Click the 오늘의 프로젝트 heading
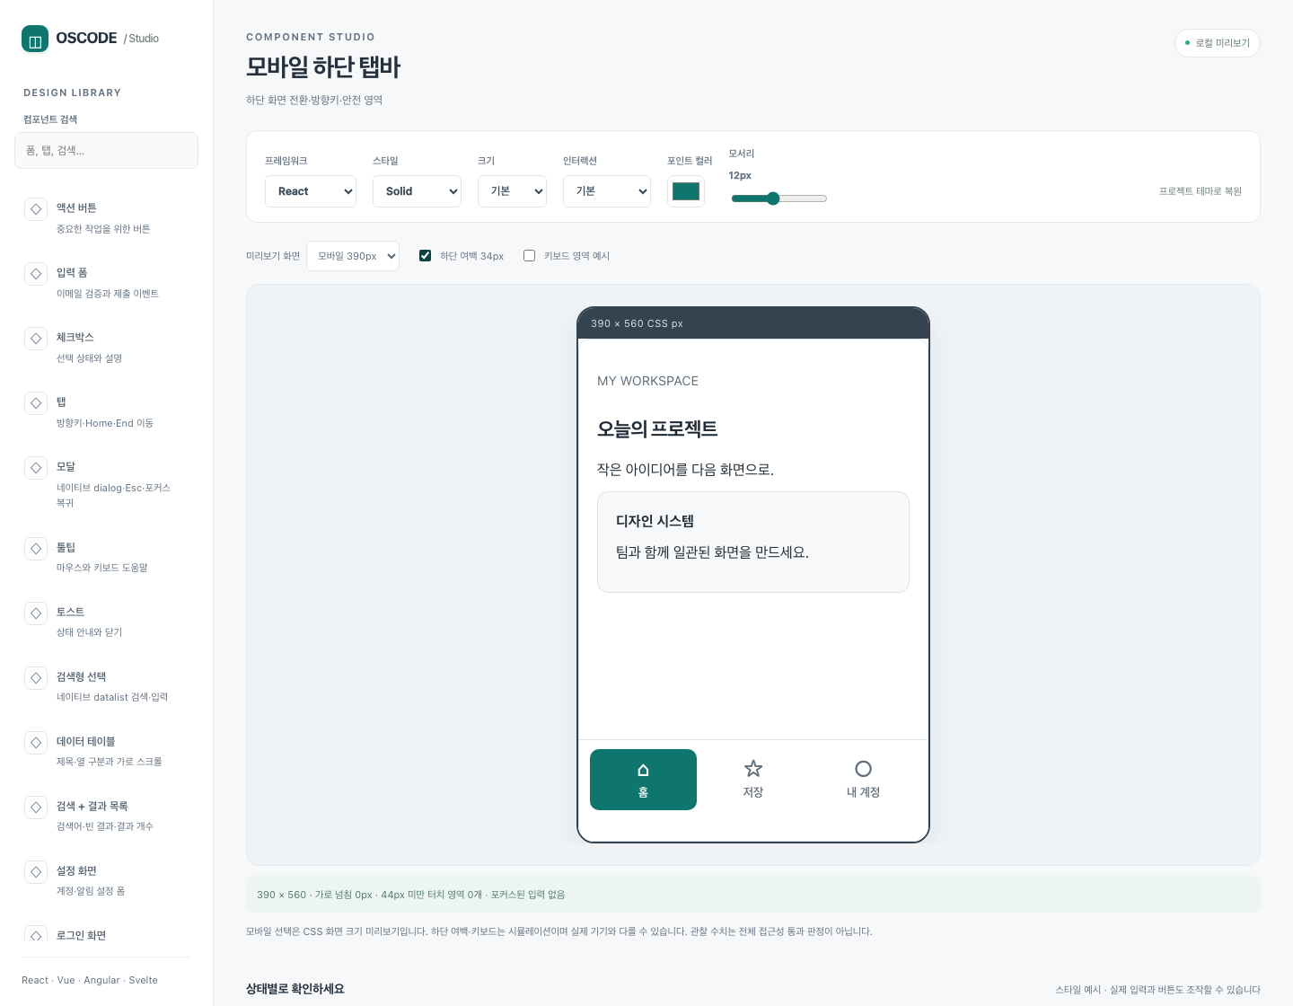 click(657, 429)
